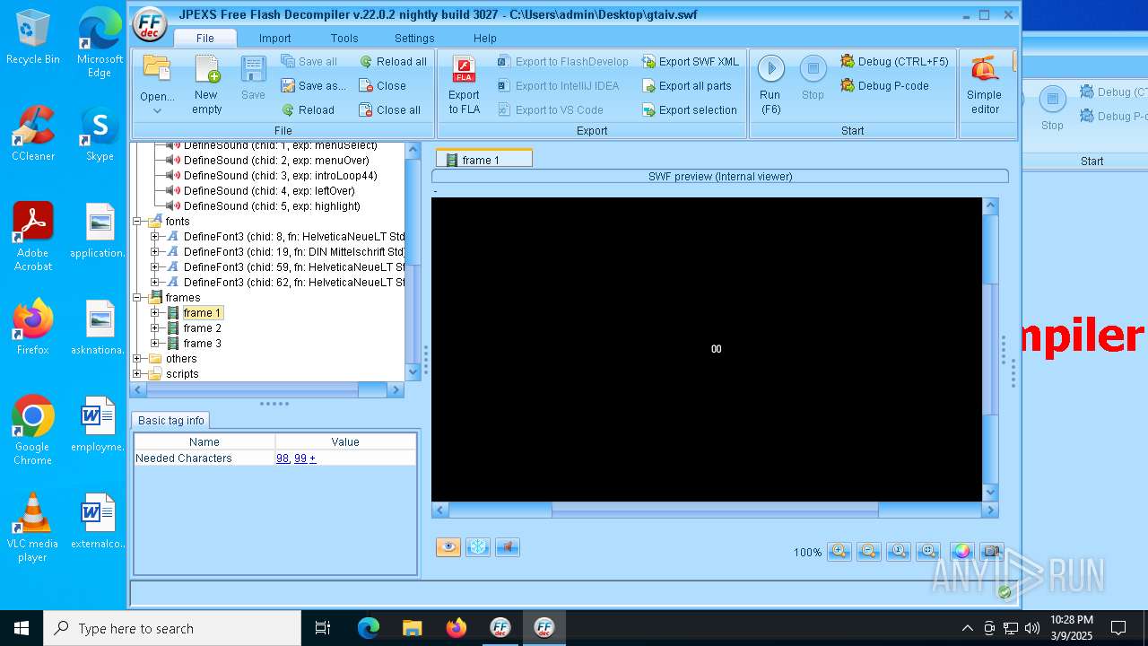
Task: Click Save as in File group
Action: coord(313,86)
